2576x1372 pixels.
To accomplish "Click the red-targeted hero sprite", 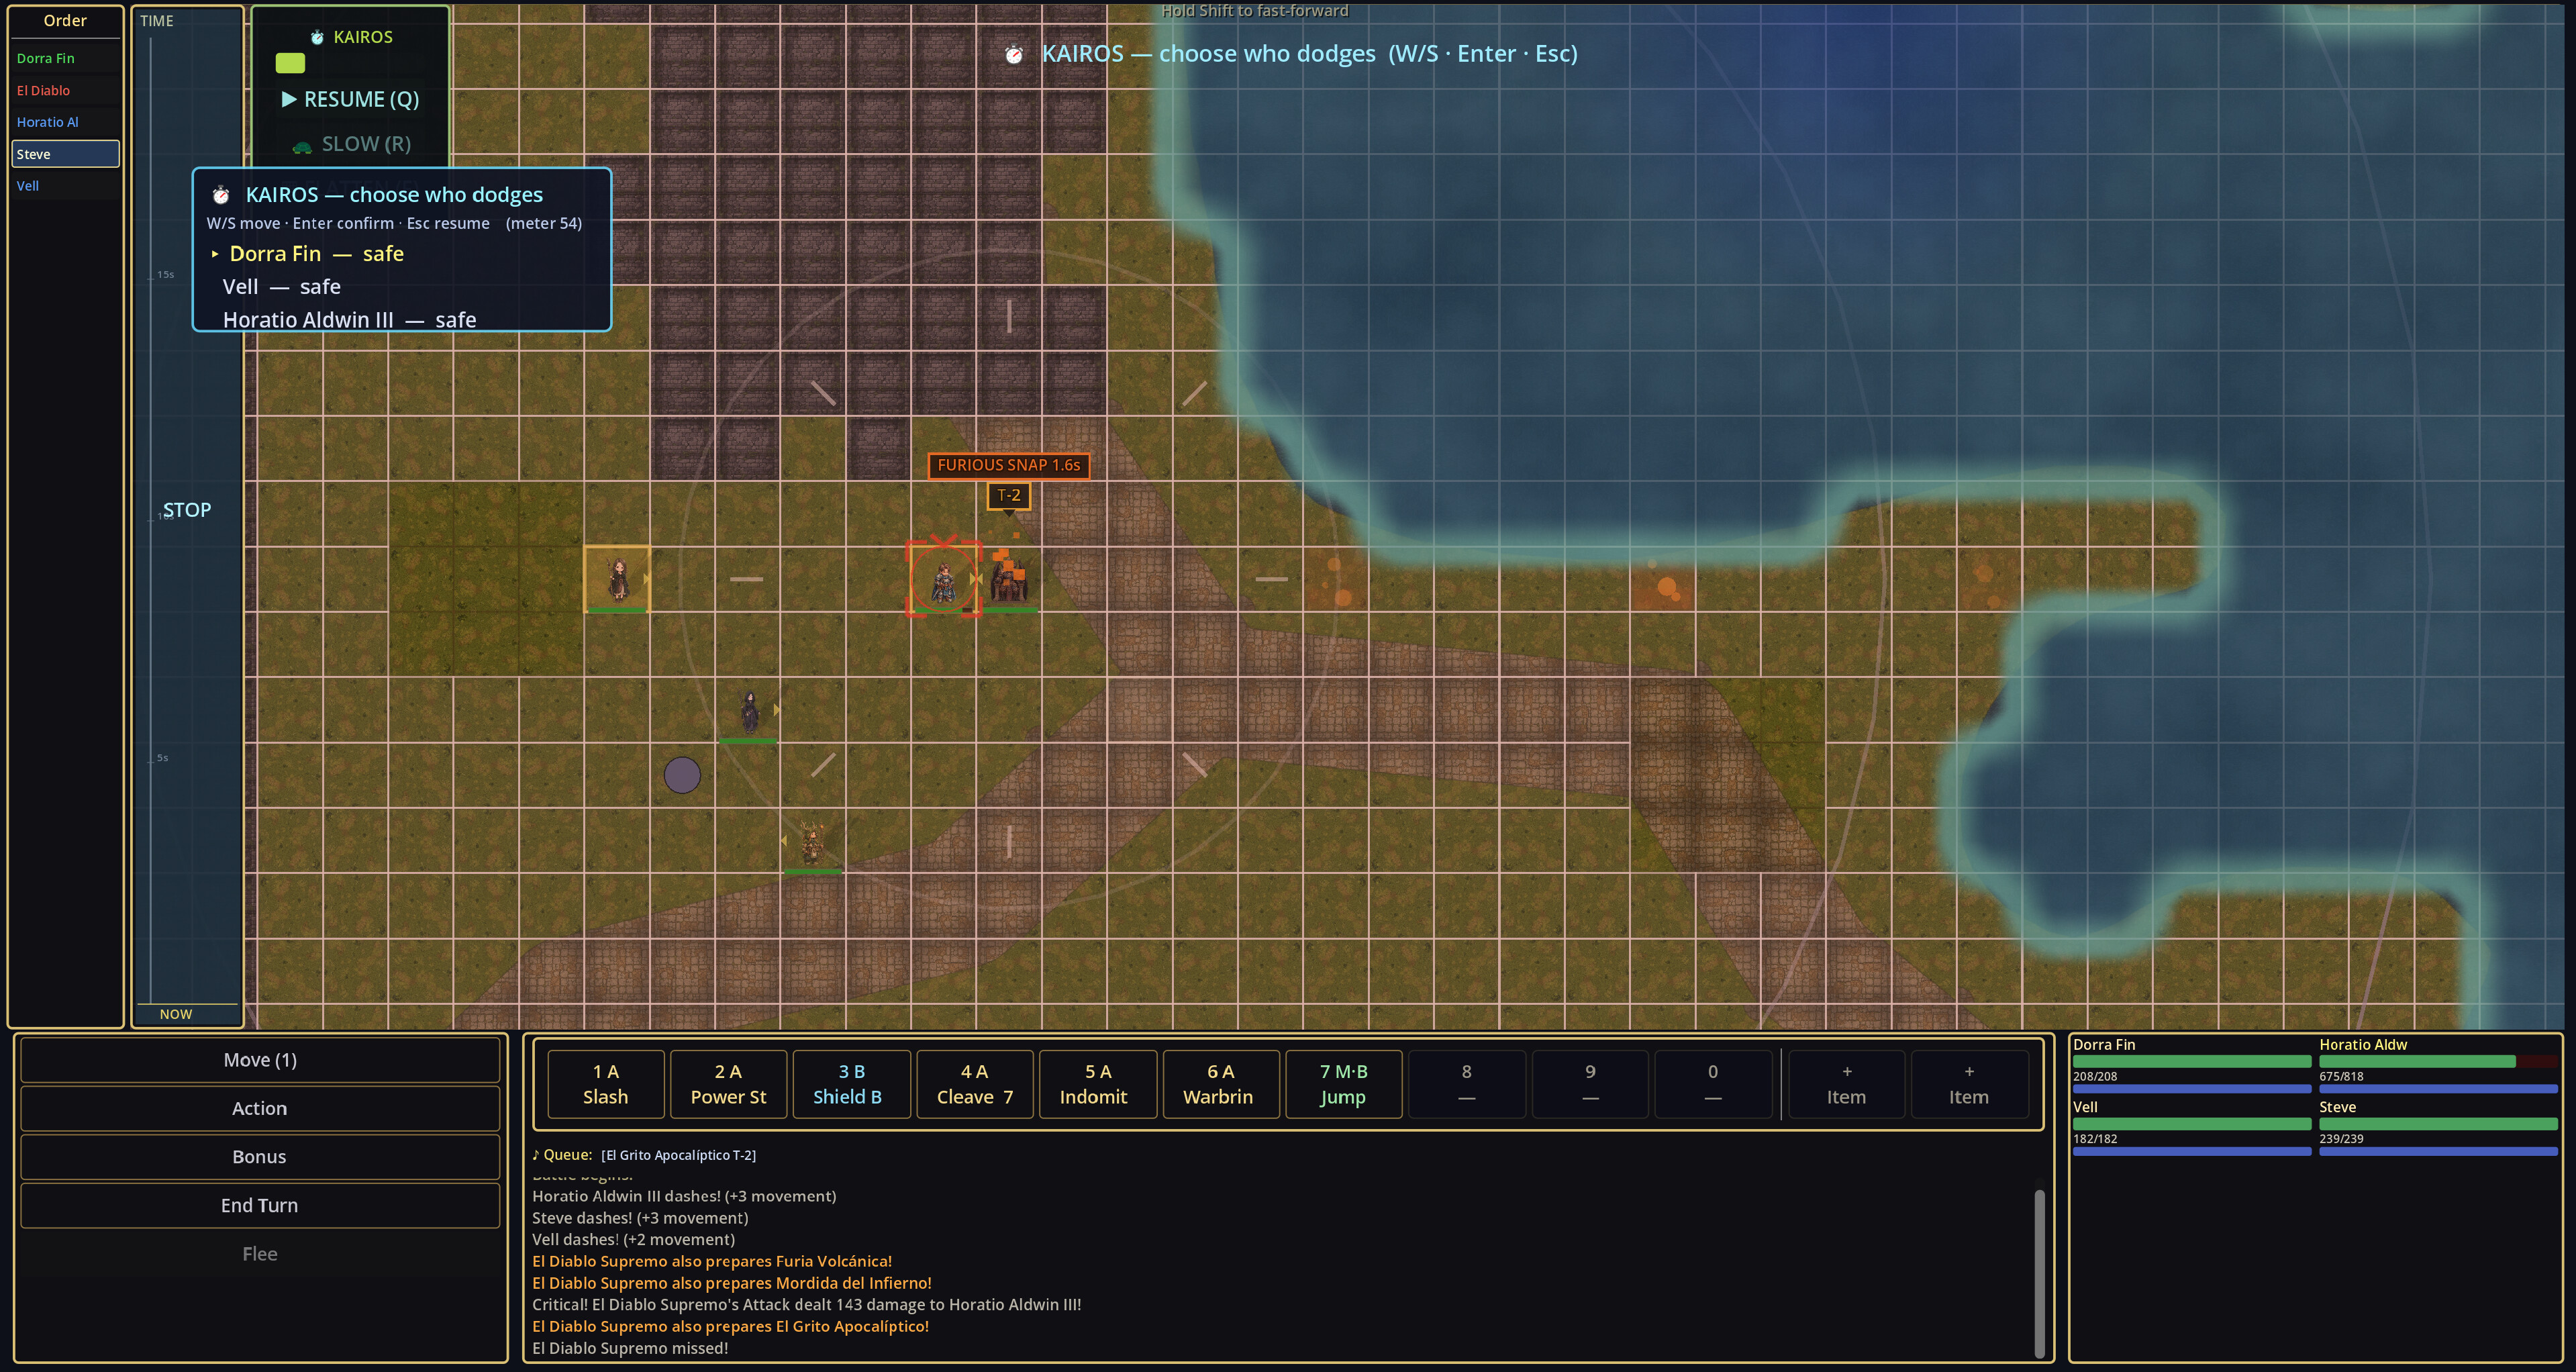I will [943, 581].
